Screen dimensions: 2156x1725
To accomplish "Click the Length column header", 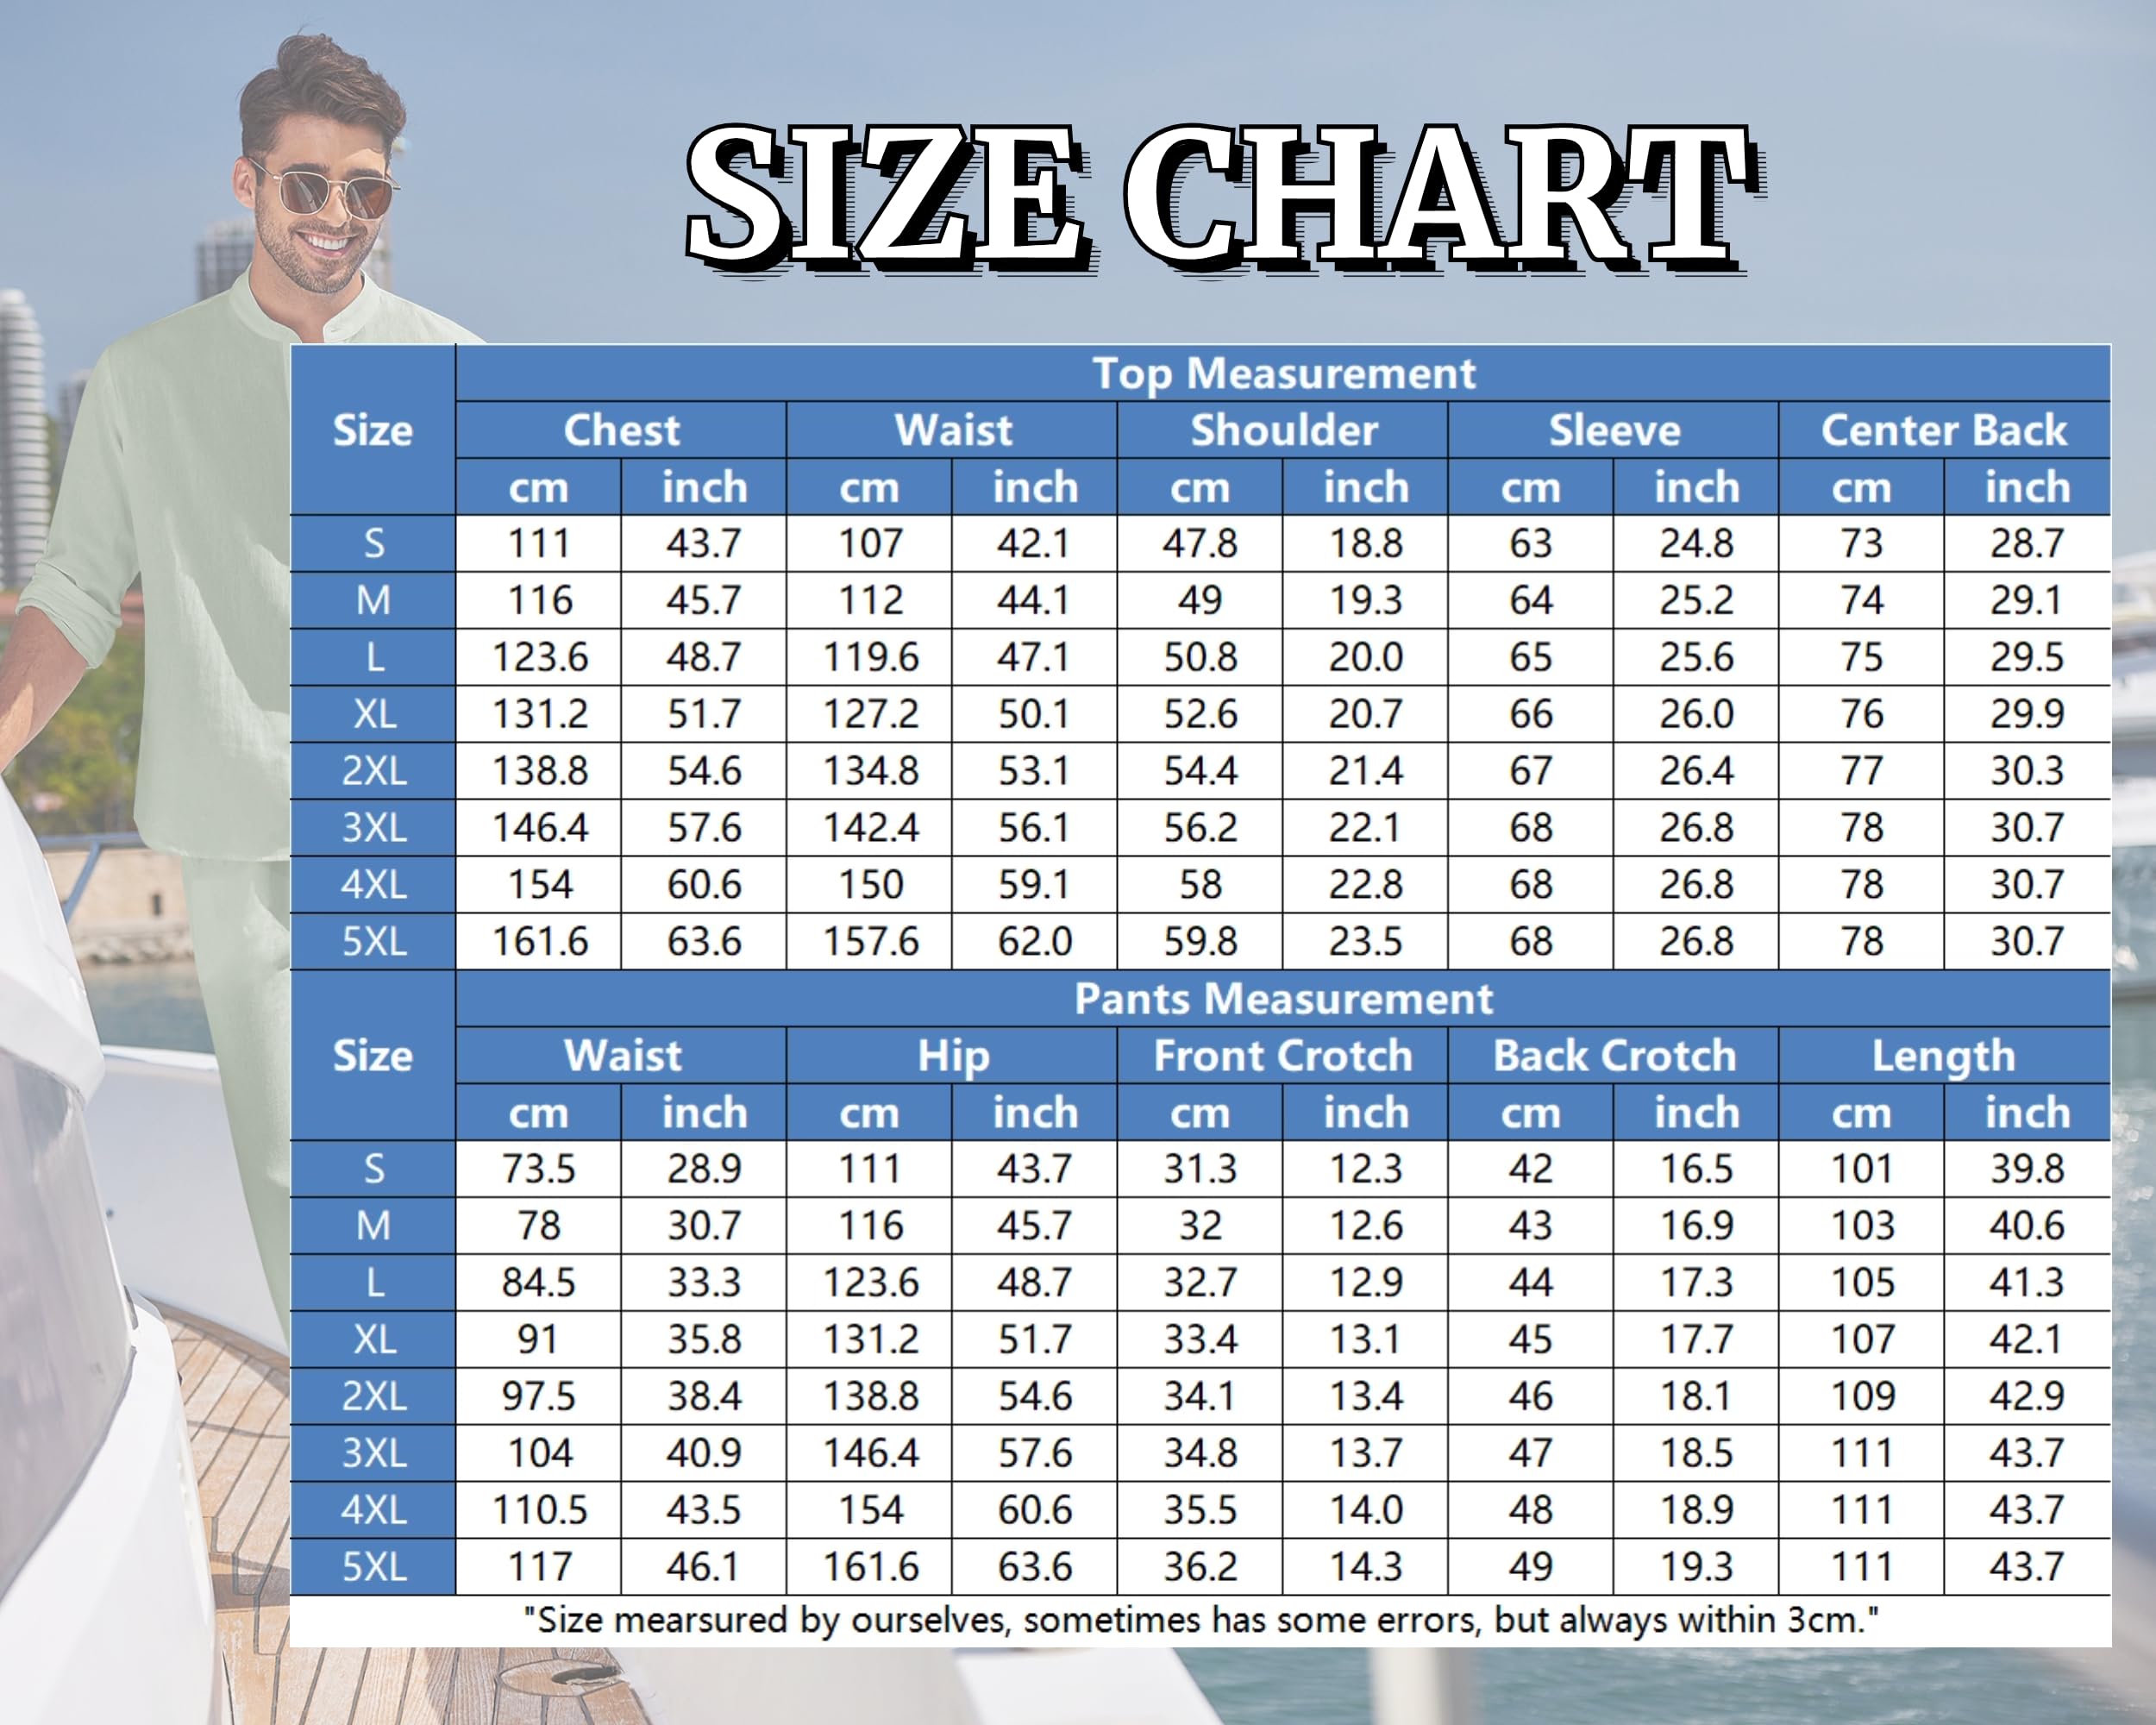I will pyautogui.click(x=1943, y=1055).
